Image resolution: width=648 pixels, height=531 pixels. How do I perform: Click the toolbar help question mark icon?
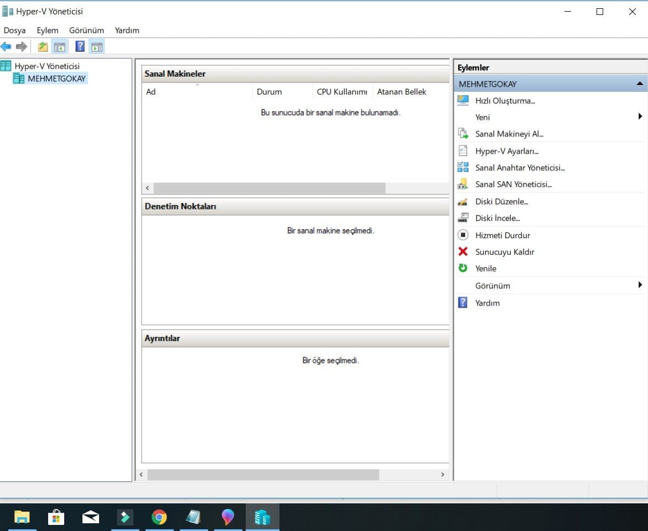(x=80, y=46)
